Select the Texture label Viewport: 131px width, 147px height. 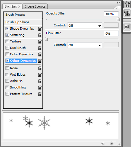click(x=15, y=41)
